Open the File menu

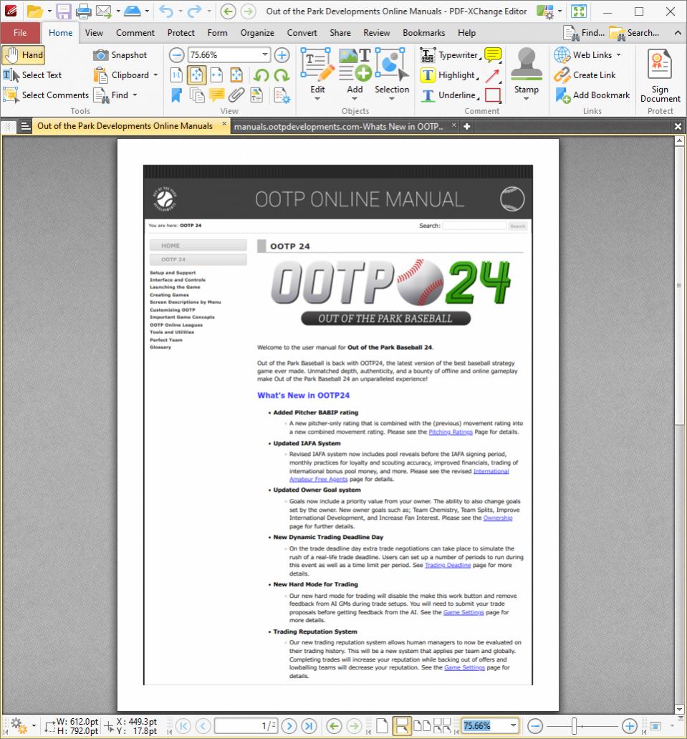(x=20, y=33)
